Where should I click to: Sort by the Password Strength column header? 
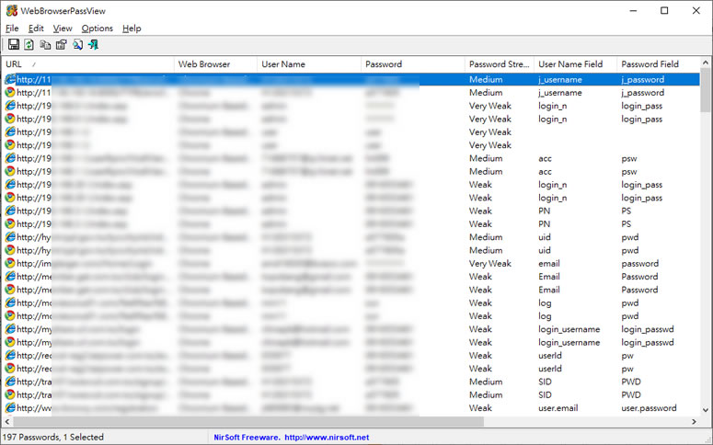pos(498,64)
